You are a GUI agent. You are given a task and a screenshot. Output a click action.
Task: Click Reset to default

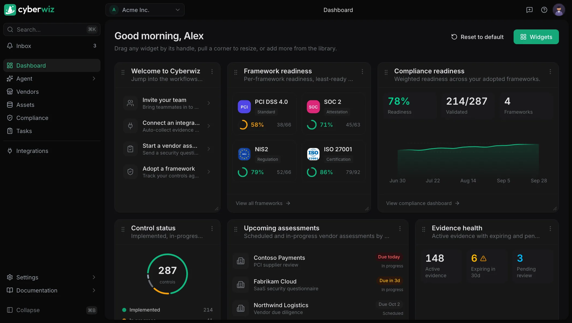[477, 37]
